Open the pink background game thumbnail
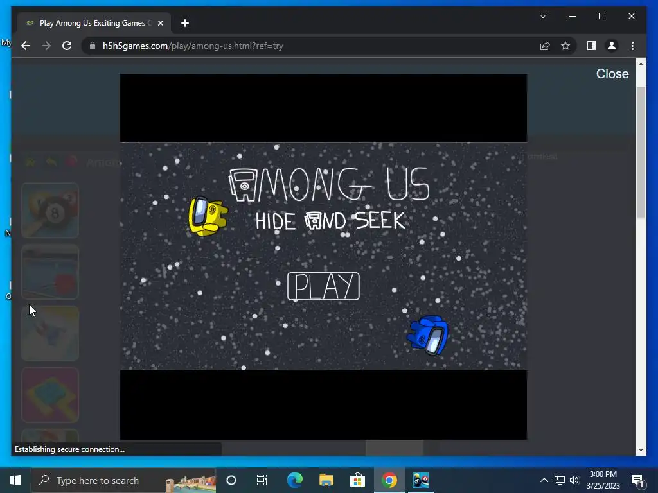658x493 pixels. tap(50, 395)
